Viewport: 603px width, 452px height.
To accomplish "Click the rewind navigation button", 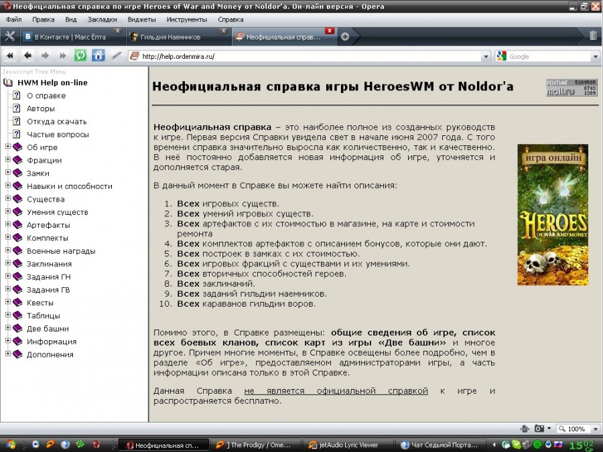I will (x=10, y=56).
